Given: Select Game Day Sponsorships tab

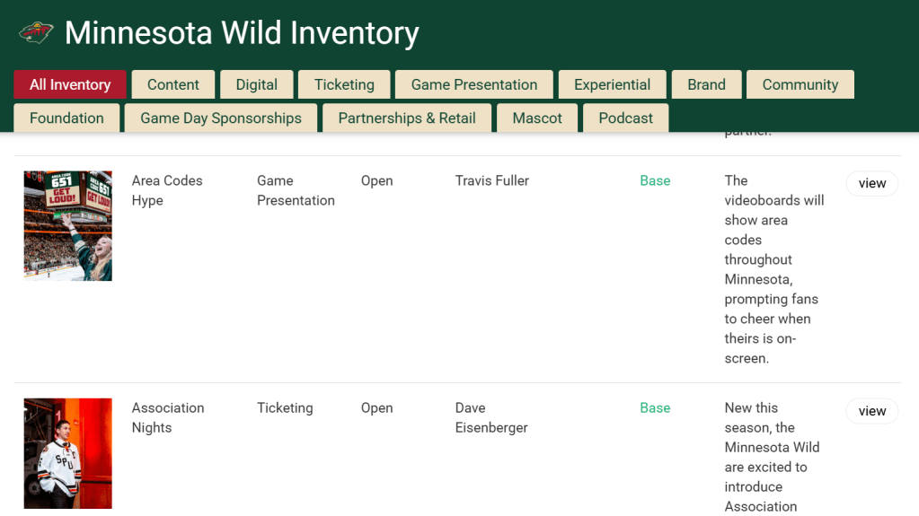Looking at the screenshot, I should click(x=221, y=118).
